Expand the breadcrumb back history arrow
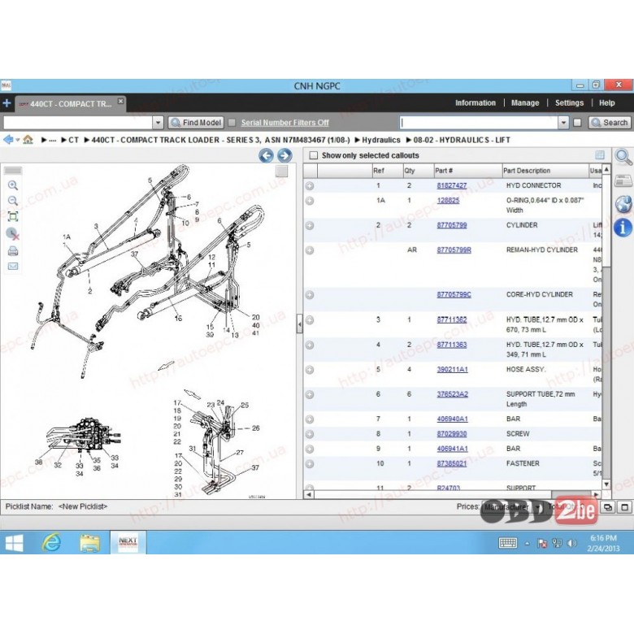The height and width of the screenshot is (634, 634). (x=17, y=140)
